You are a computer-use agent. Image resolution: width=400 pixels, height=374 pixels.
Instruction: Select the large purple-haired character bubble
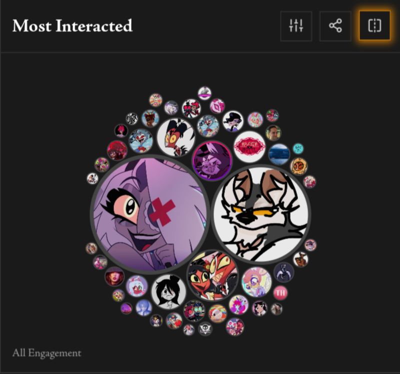pos(150,214)
